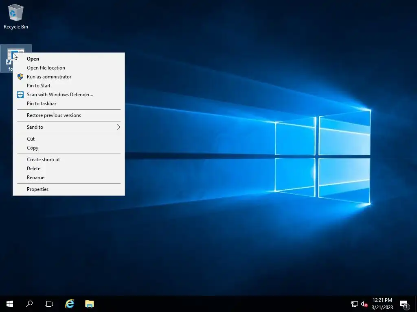
Task: Choose Open in the context menu
Action: pyautogui.click(x=69, y=59)
